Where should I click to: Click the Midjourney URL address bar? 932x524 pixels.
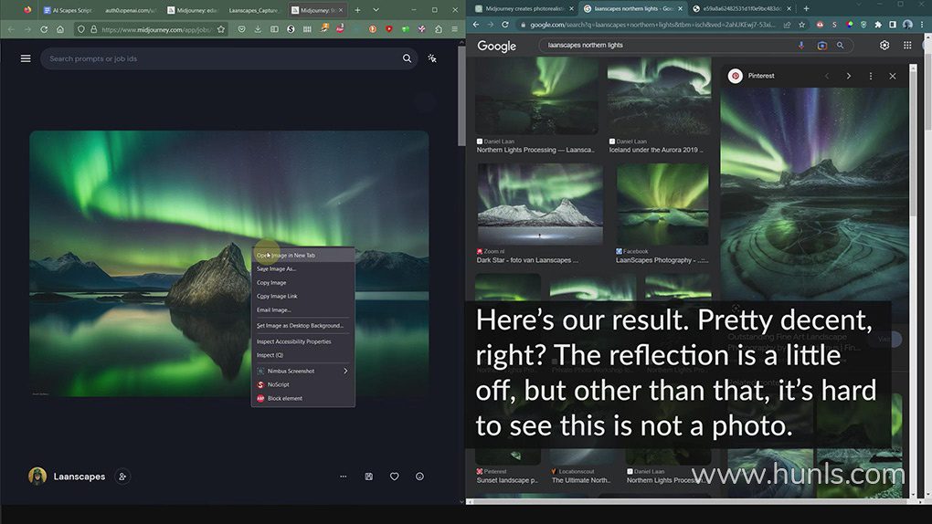(156, 29)
